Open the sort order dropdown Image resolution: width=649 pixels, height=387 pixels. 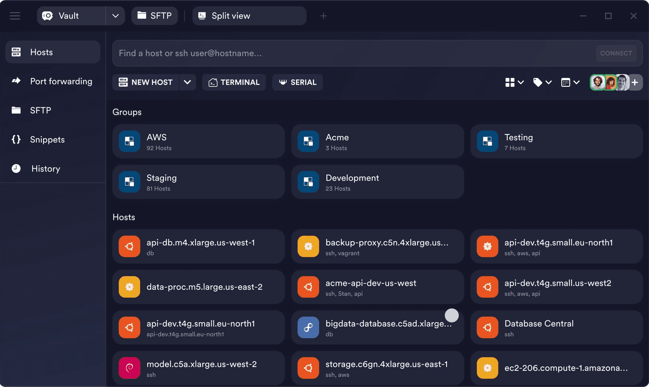point(570,82)
